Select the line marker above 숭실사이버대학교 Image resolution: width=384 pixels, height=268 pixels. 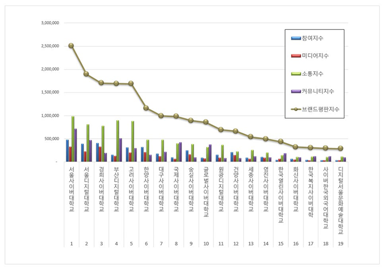[191, 120]
